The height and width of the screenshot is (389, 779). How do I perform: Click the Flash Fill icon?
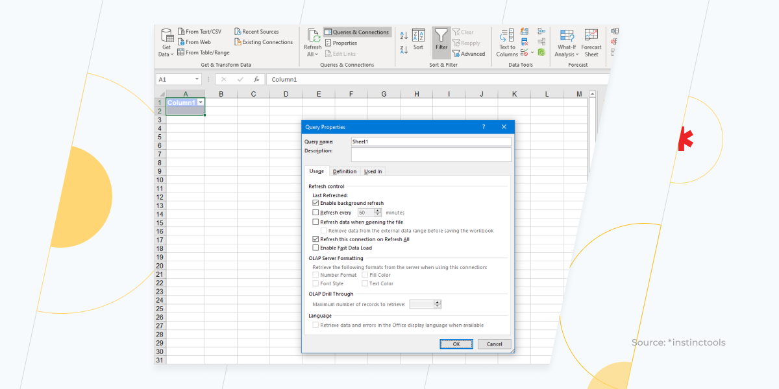click(524, 31)
